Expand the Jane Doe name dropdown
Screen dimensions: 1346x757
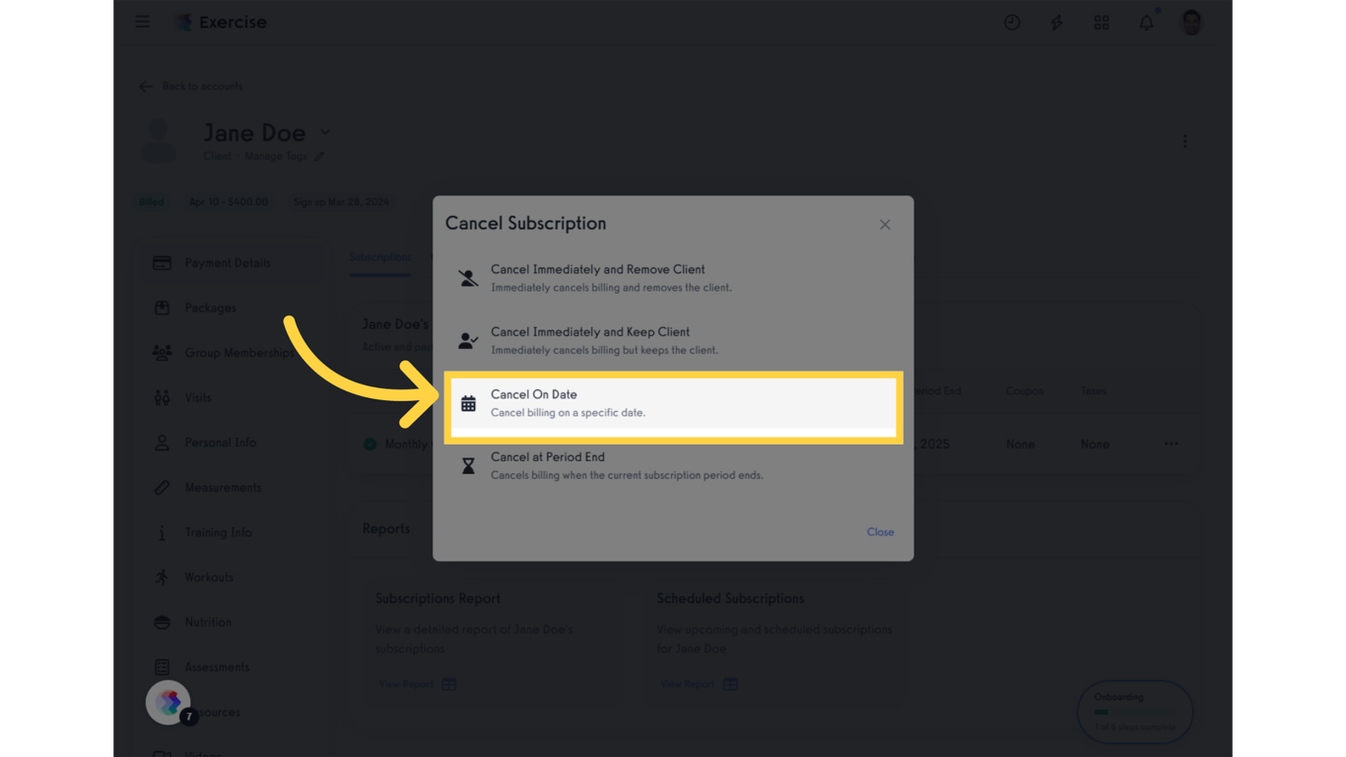tap(325, 132)
